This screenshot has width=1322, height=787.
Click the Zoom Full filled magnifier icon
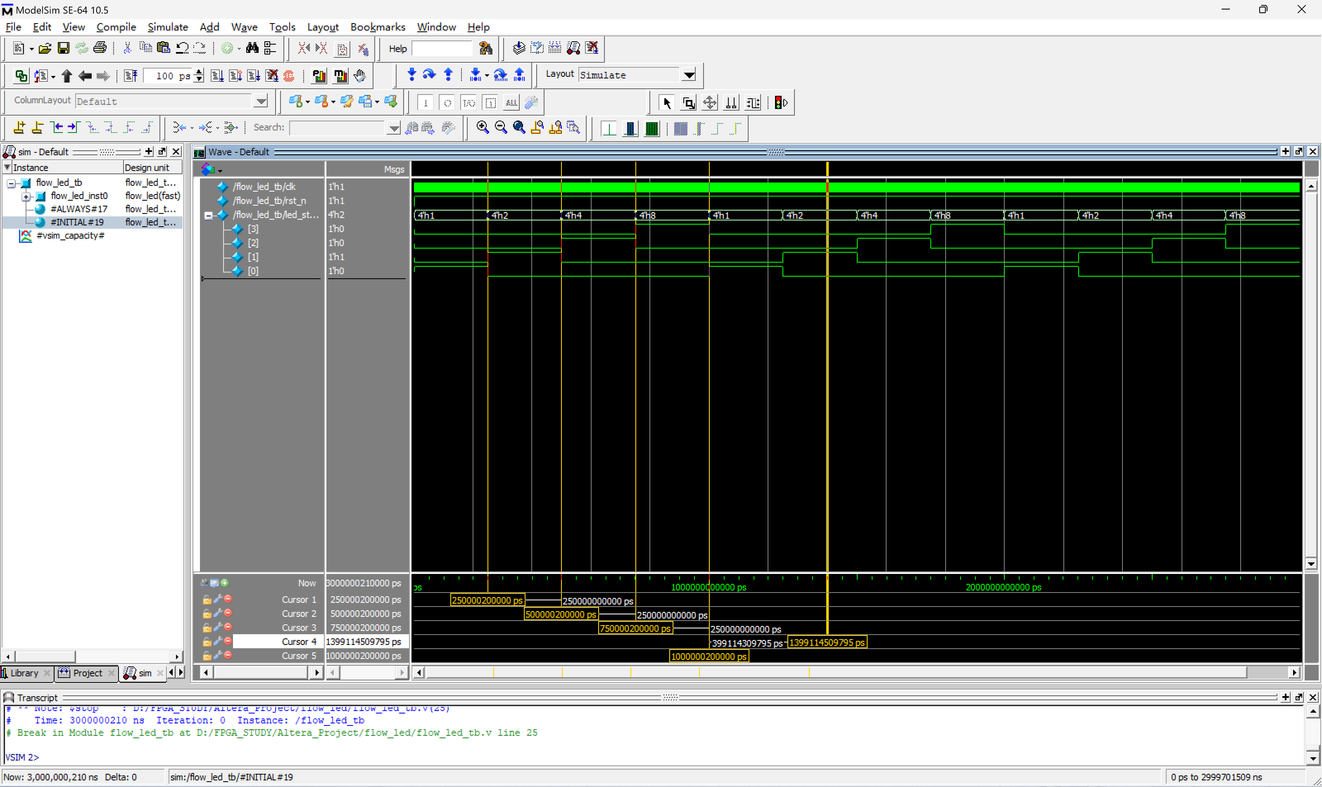click(519, 128)
